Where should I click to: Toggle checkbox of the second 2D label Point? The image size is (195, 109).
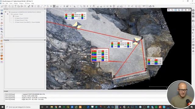12,20
